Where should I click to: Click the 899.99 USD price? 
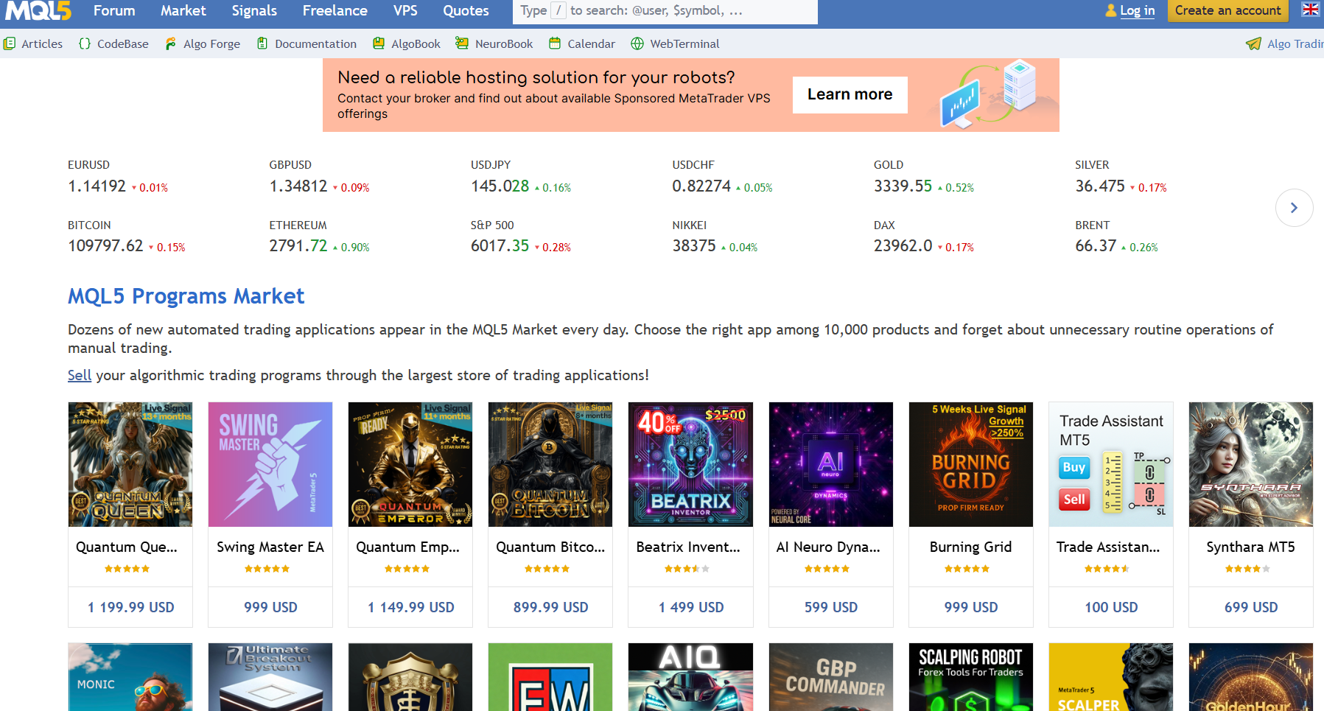click(551, 607)
